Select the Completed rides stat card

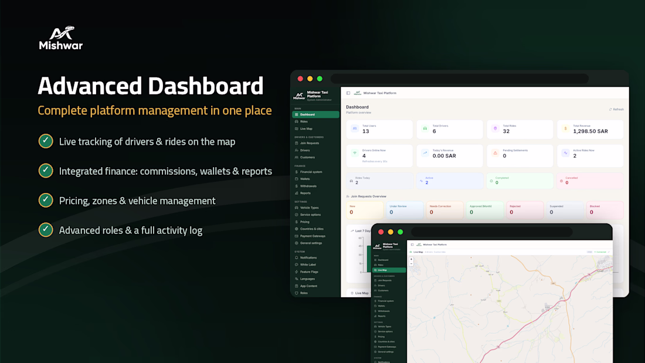coord(520,181)
